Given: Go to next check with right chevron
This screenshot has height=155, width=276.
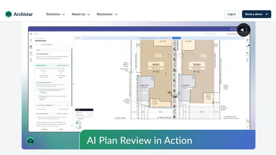Looking at the screenshot, I should point(70,44).
